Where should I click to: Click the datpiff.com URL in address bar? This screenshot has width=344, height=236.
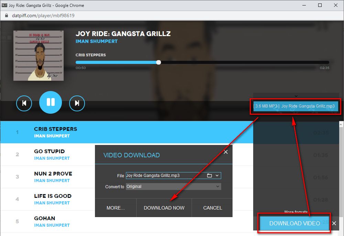tap(43, 15)
